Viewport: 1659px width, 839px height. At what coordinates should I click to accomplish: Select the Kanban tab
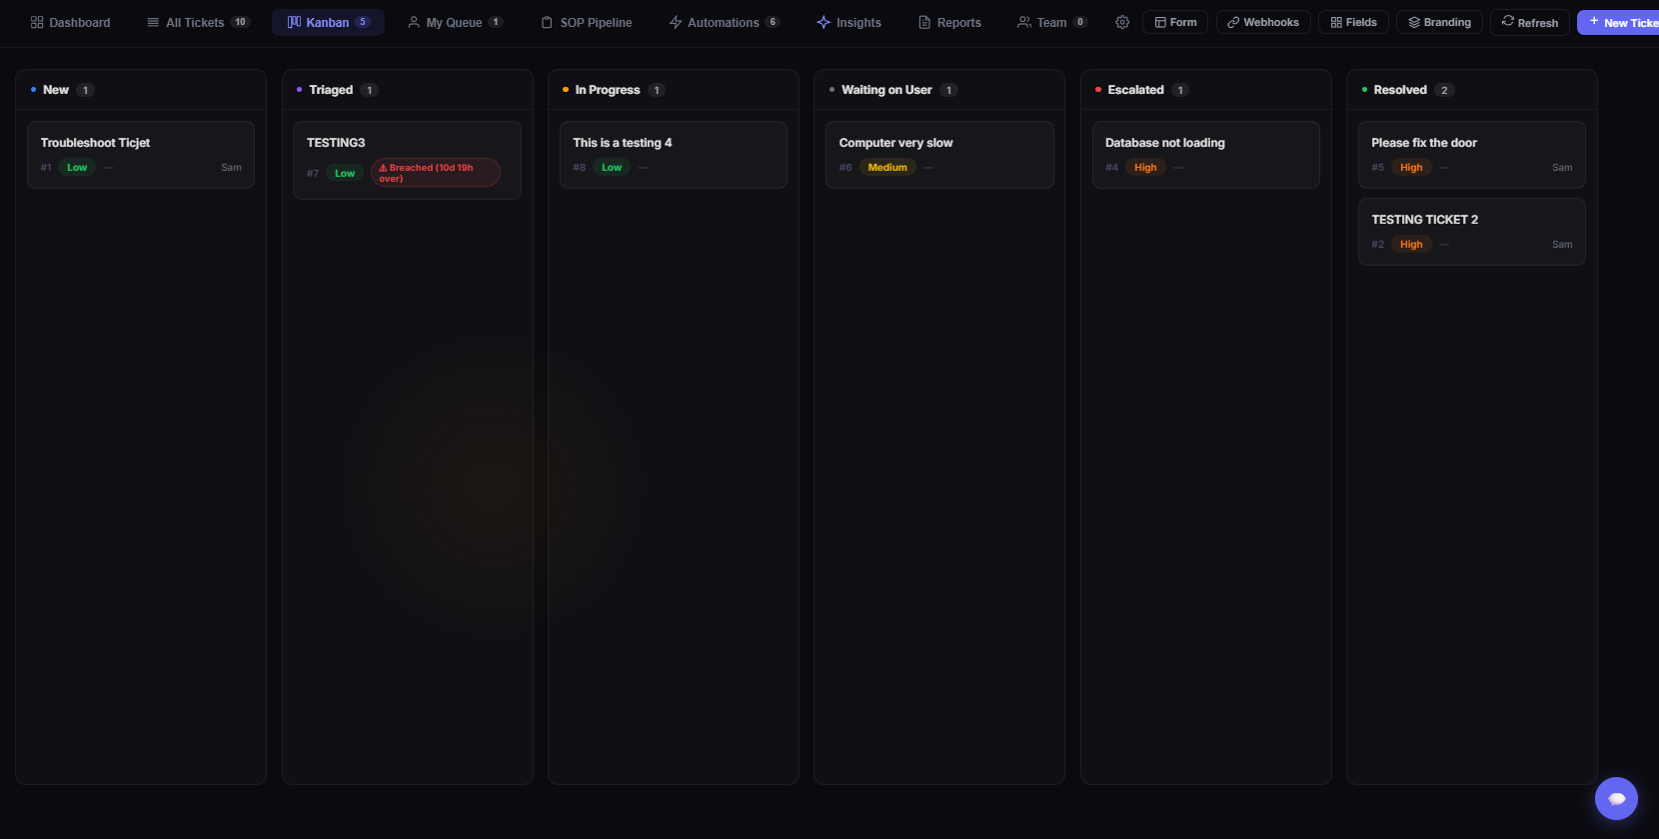coord(328,22)
